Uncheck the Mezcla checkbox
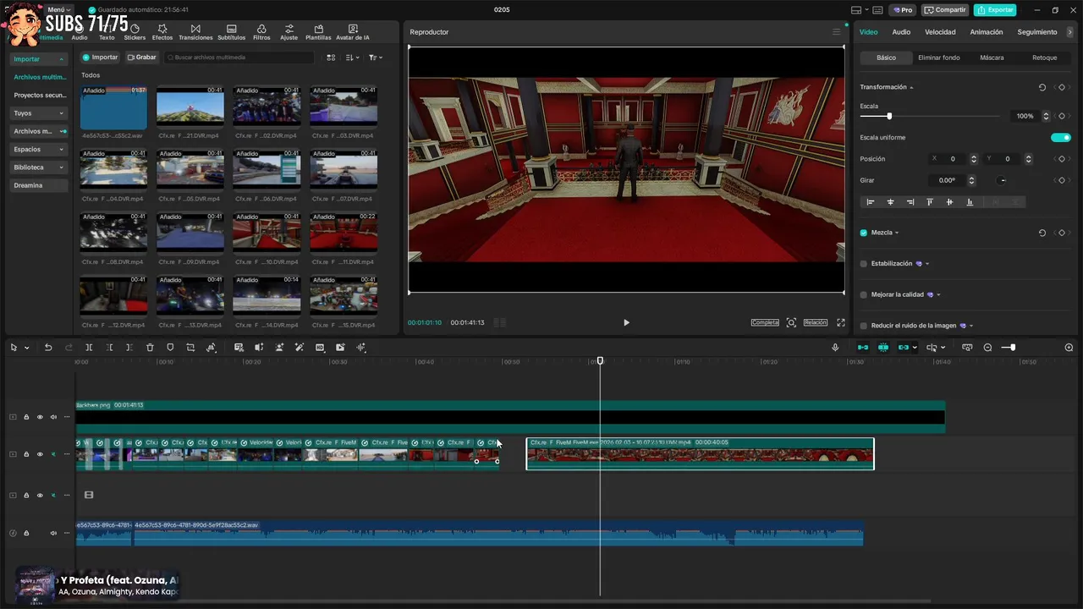 (864, 233)
